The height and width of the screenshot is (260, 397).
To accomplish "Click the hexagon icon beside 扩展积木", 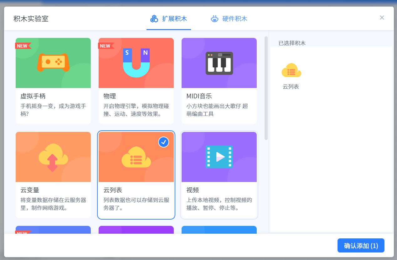I will [x=154, y=19].
